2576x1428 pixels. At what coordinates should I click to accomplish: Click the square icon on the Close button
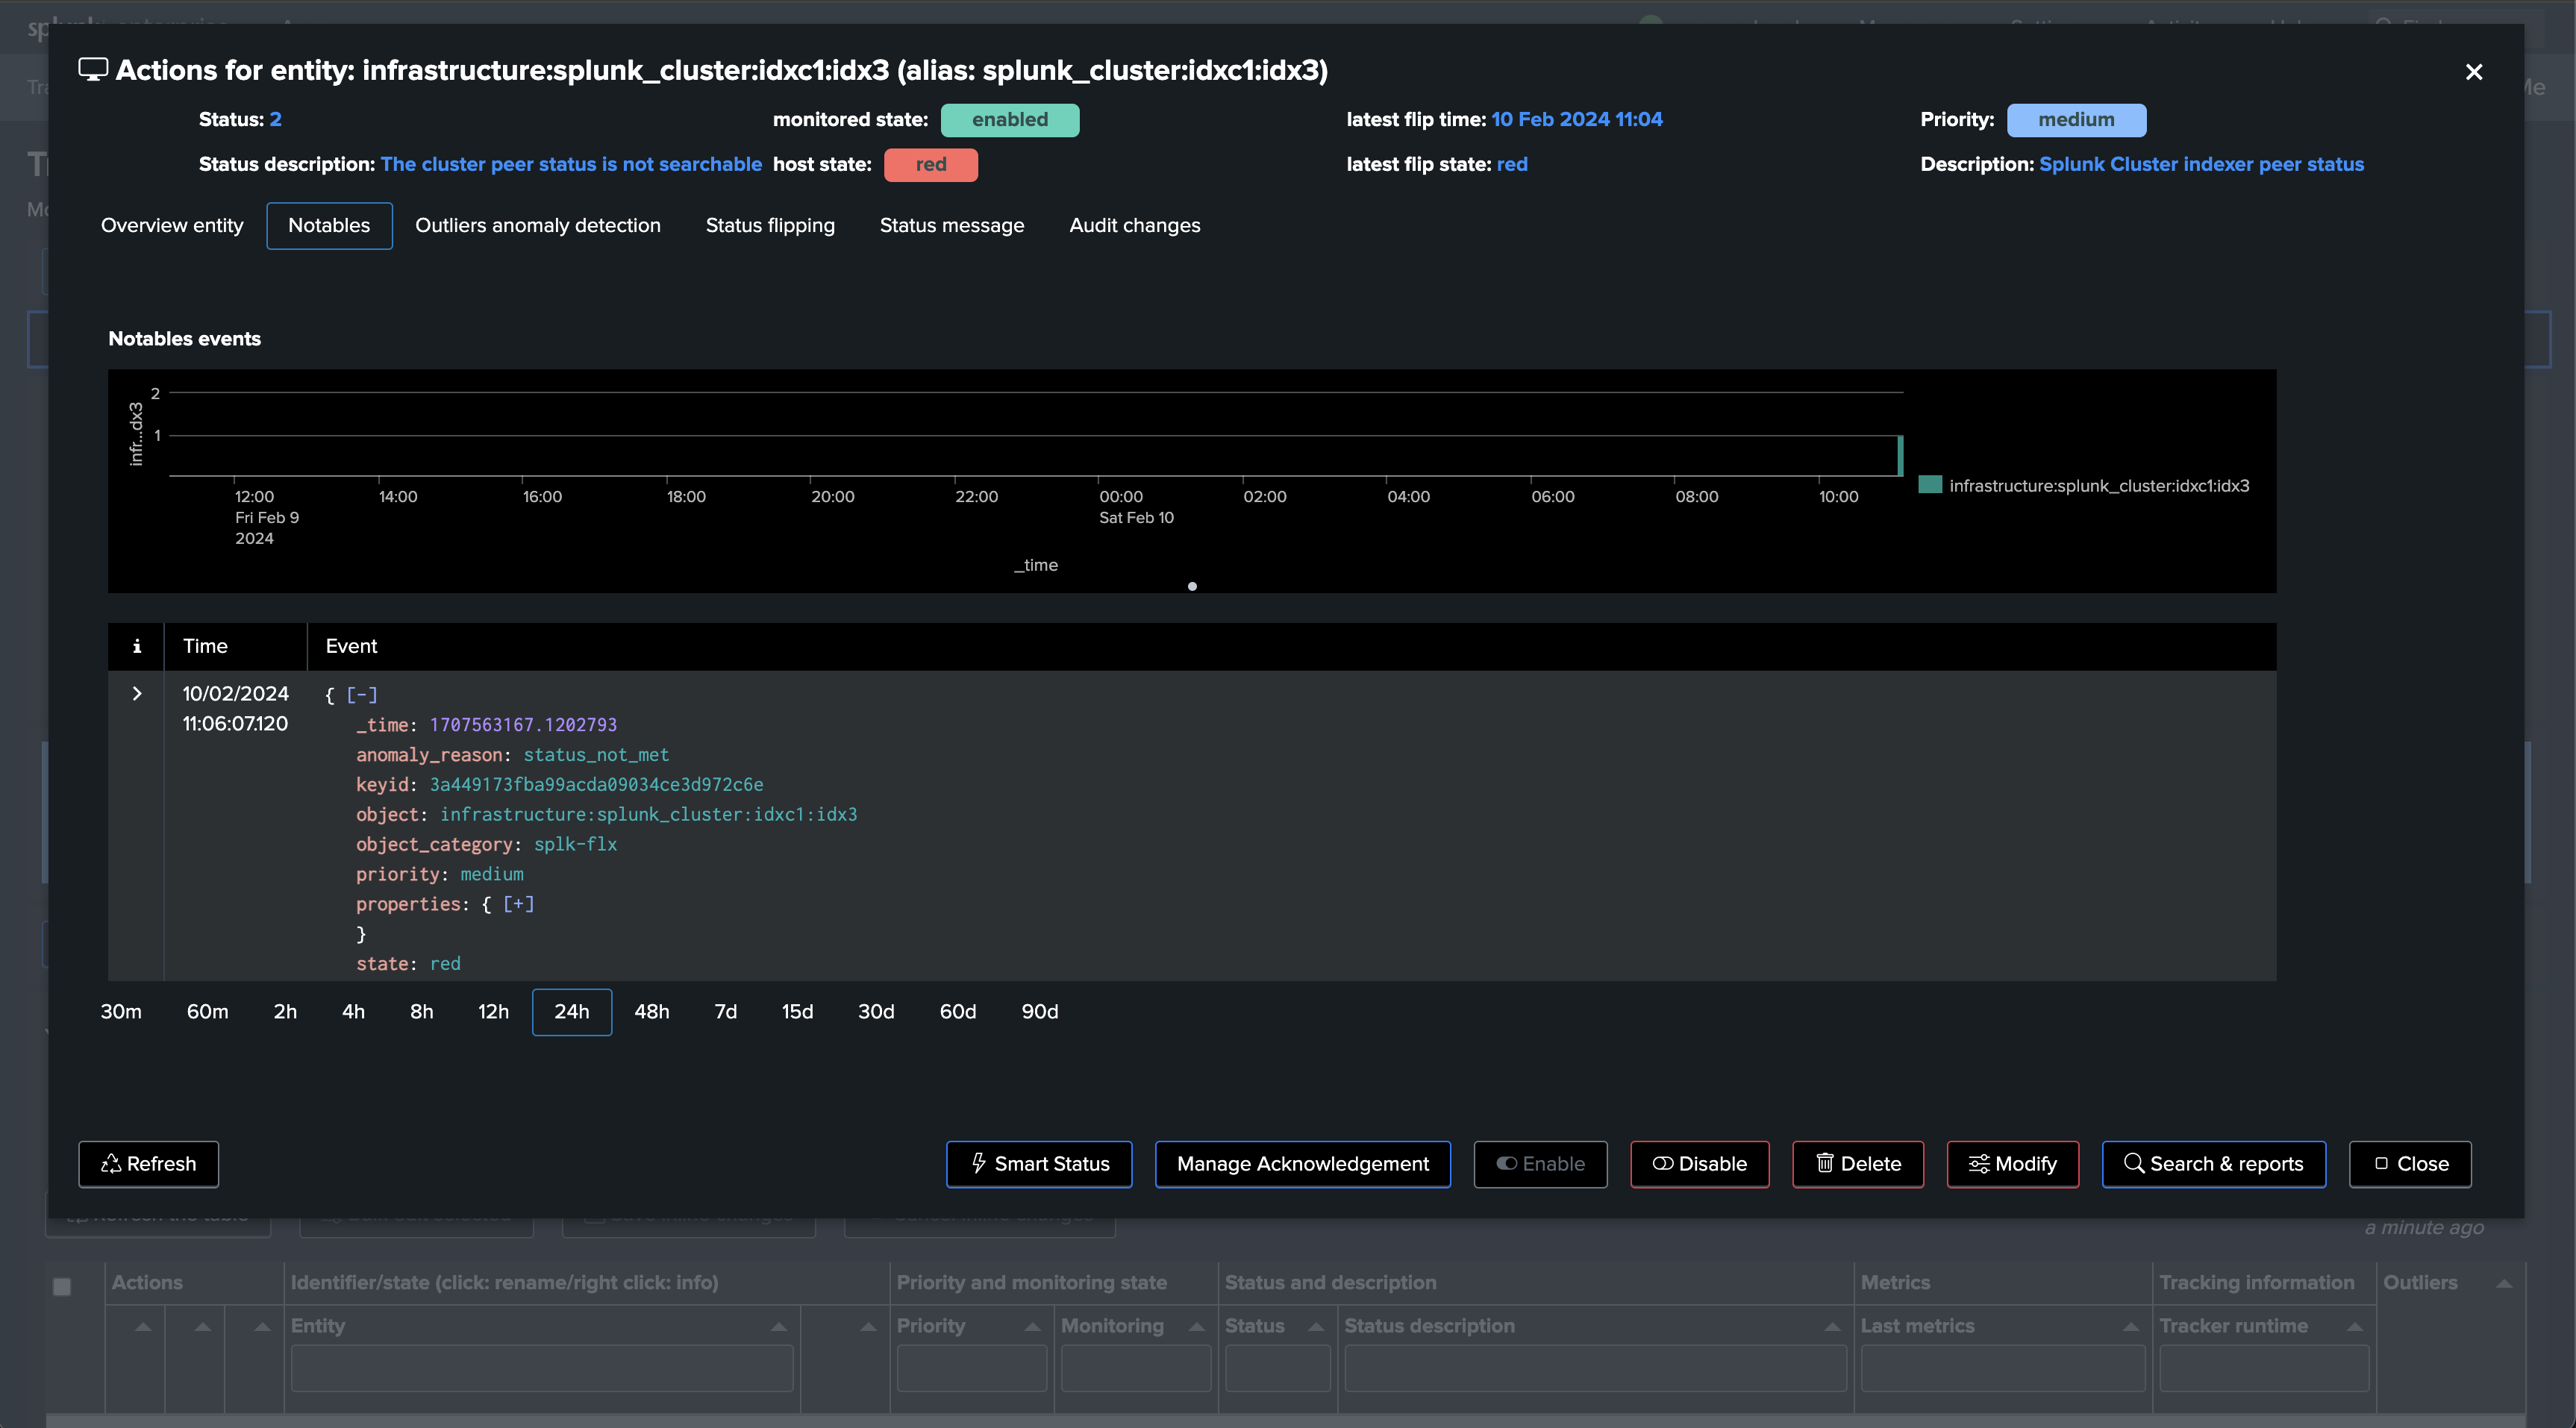click(2382, 1163)
